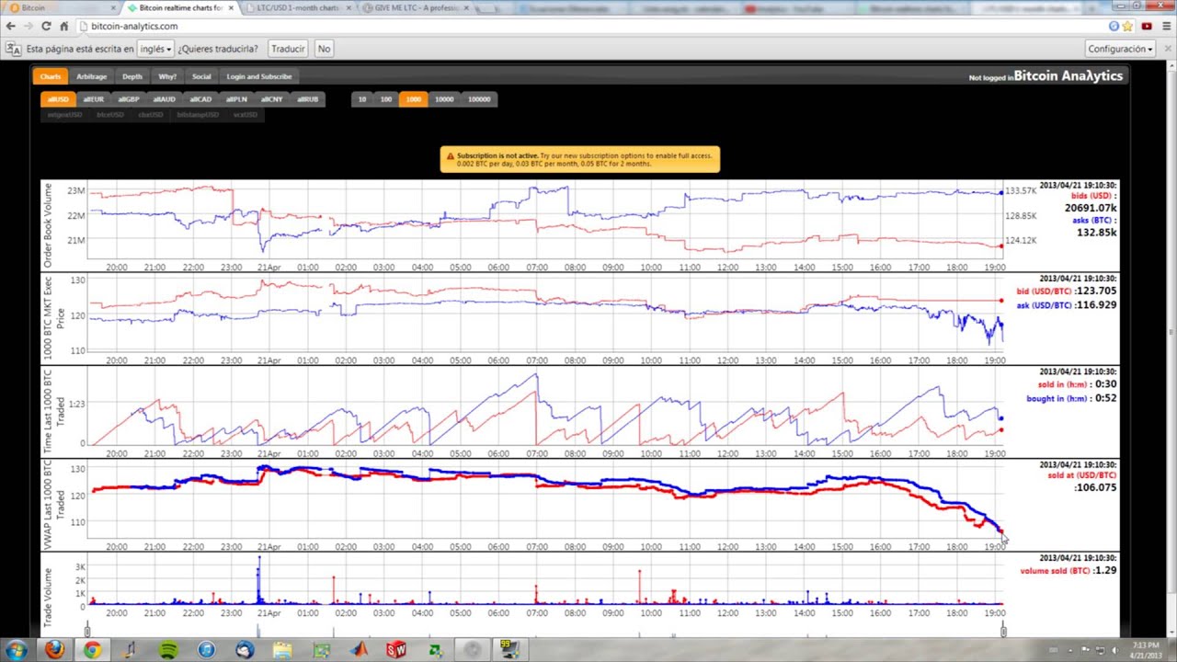
Task: Click the left handle of the timeline range slider
Action: click(x=87, y=631)
